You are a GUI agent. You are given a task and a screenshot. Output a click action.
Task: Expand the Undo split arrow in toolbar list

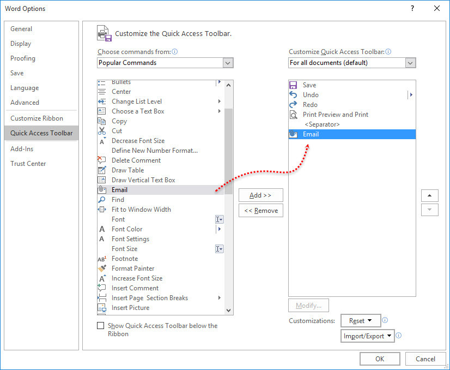[x=411, y=95]
